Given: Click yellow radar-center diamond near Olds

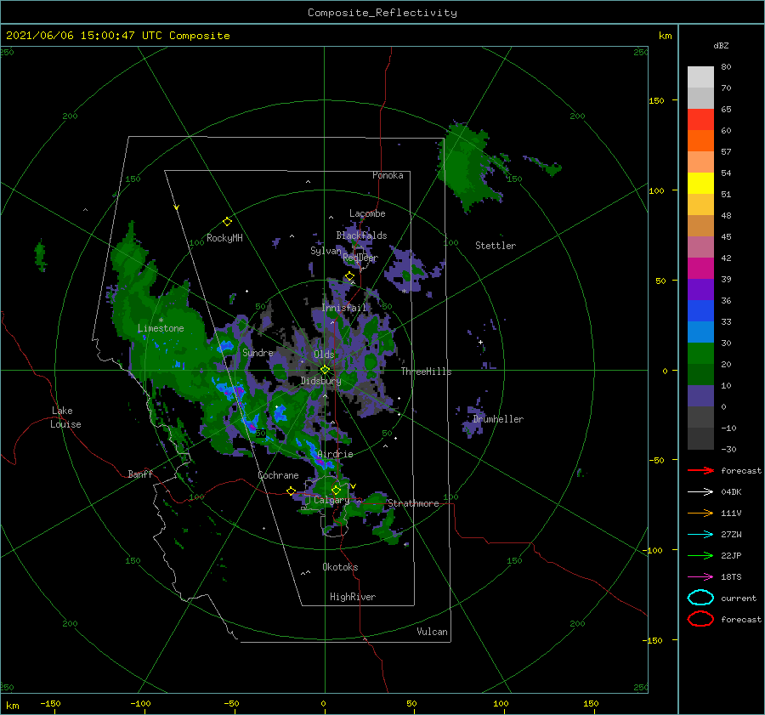Looking at the screenshot, I should coord(325,370).
